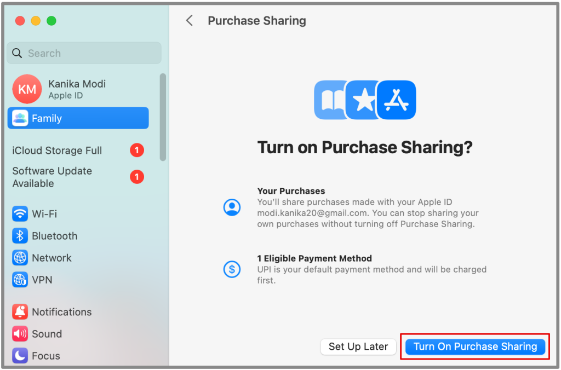Image resolution: width=561 pixels, height=370 pixels.
Task: Click the Focus moon icon
Action: 20,356
